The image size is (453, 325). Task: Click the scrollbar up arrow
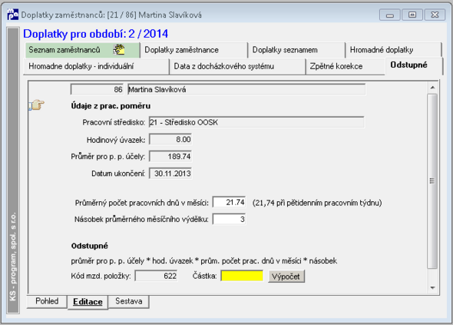432,88
